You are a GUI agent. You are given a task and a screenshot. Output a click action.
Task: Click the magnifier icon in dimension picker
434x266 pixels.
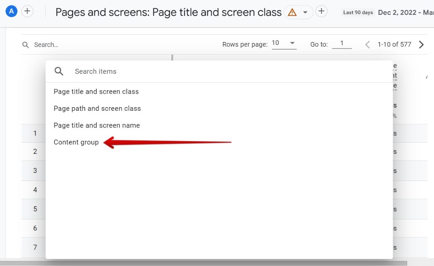tap(59, 71)
